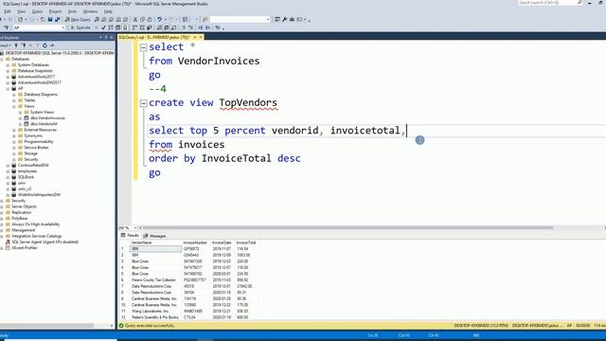This screenshot has height=341, width=606.
Task: Select the Database Diagrams folder
Action: click(41, 95)
